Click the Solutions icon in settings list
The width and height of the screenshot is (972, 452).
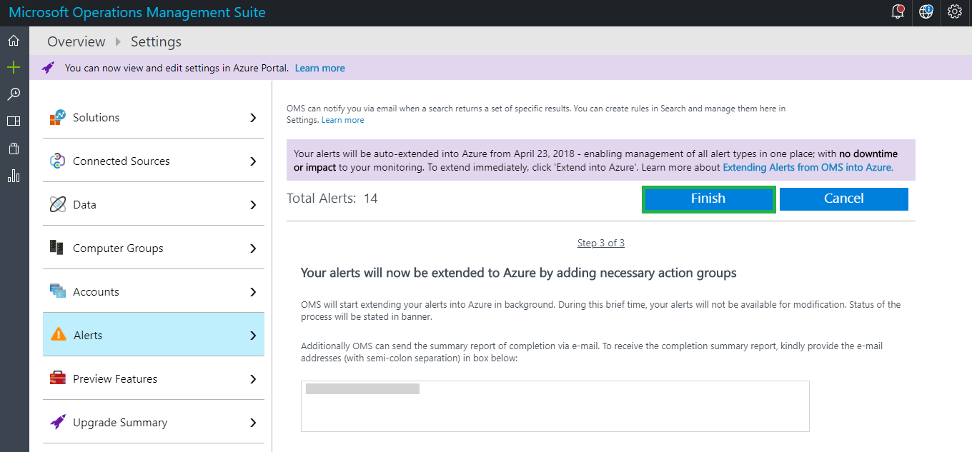[58, 118]
